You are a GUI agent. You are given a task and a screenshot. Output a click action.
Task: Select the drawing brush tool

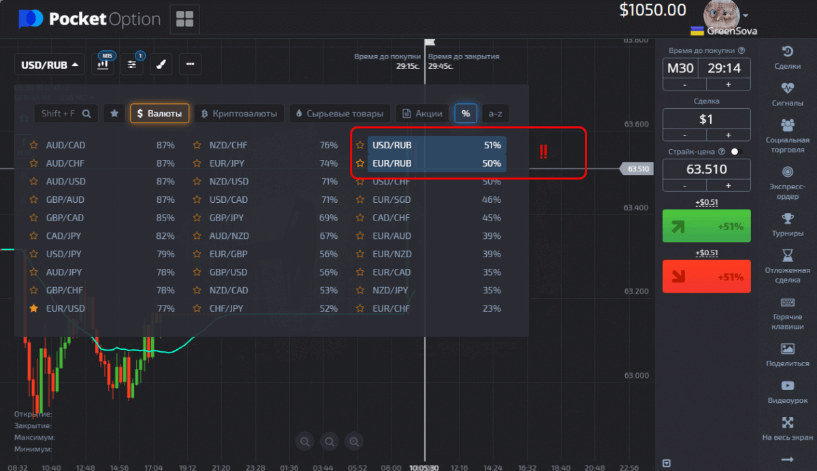tap(161, 65)
